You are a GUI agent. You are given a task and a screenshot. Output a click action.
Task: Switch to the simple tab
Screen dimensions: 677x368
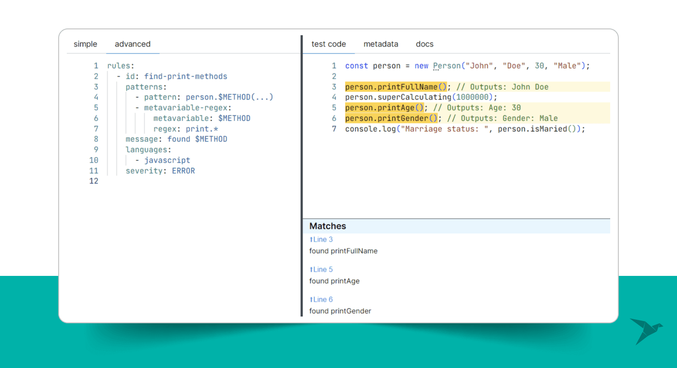85,44
